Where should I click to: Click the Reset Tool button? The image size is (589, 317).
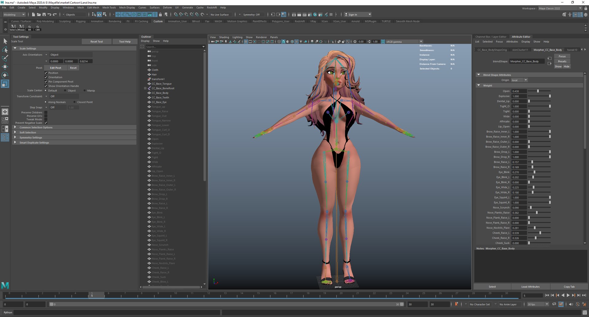pos(97,41)
